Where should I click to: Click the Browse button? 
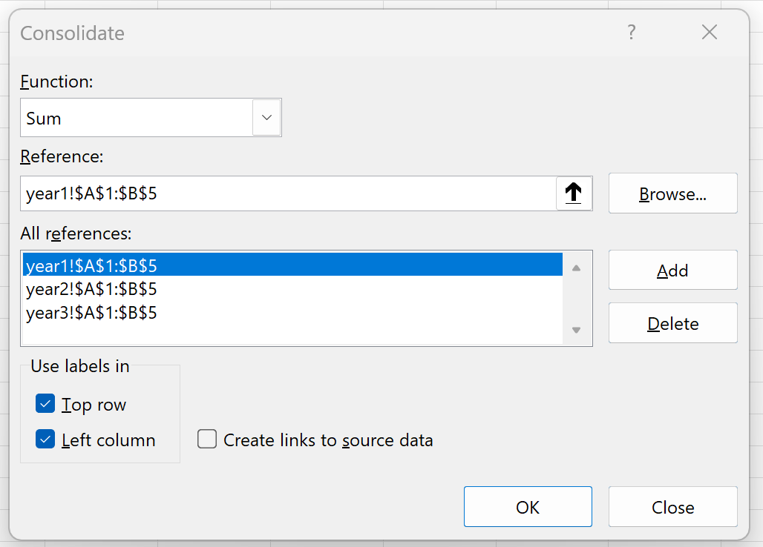[672, 193]
